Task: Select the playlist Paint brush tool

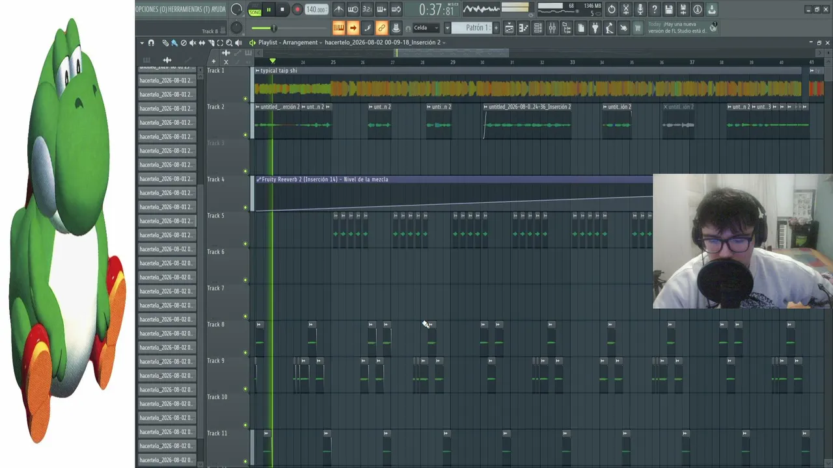Action: [174, 43]
